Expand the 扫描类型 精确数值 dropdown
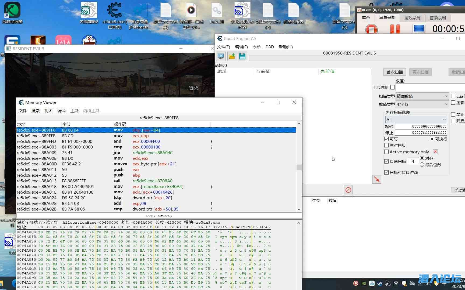Screen dimensions: 465x290 click(x=422, y=96)
